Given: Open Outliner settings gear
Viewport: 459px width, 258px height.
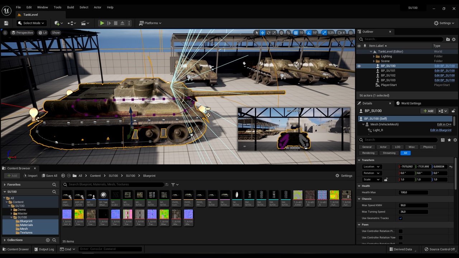Looking at the screenshot, I should pyautogui.click(x=454, y=39).
